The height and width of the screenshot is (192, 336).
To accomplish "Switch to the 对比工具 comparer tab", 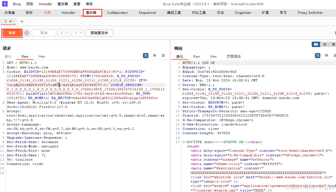I will 199,12.
